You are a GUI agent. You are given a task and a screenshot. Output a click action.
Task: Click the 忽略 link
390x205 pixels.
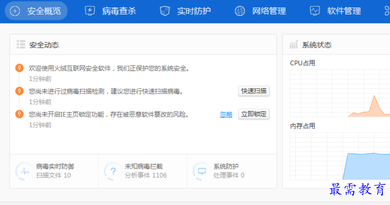(x=226, y=114)
